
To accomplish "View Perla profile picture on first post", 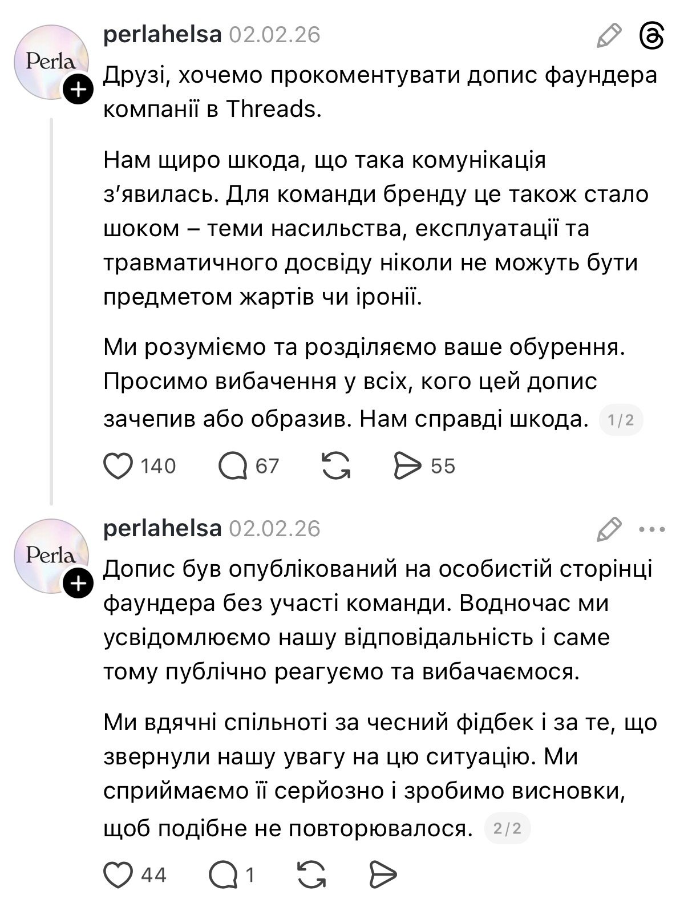I will pos(50,62).
